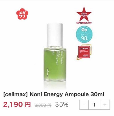Click the teal Qoo10 satisfaction badge
Screen dimensions: 114x116
(x=84, y=34)
